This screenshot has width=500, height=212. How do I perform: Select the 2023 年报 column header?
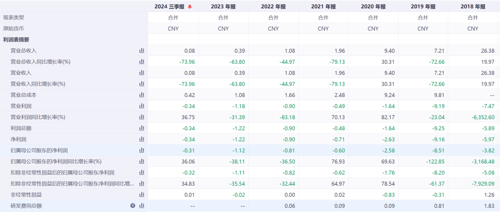click(223, 6)
